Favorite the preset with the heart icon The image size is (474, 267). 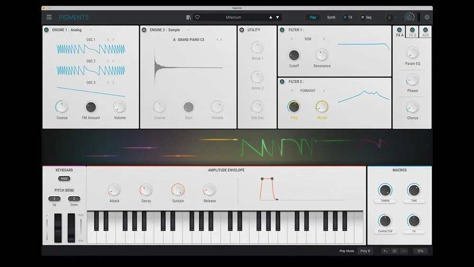[197, 17]
